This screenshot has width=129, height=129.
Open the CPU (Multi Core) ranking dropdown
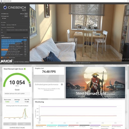tap(6, 38)
